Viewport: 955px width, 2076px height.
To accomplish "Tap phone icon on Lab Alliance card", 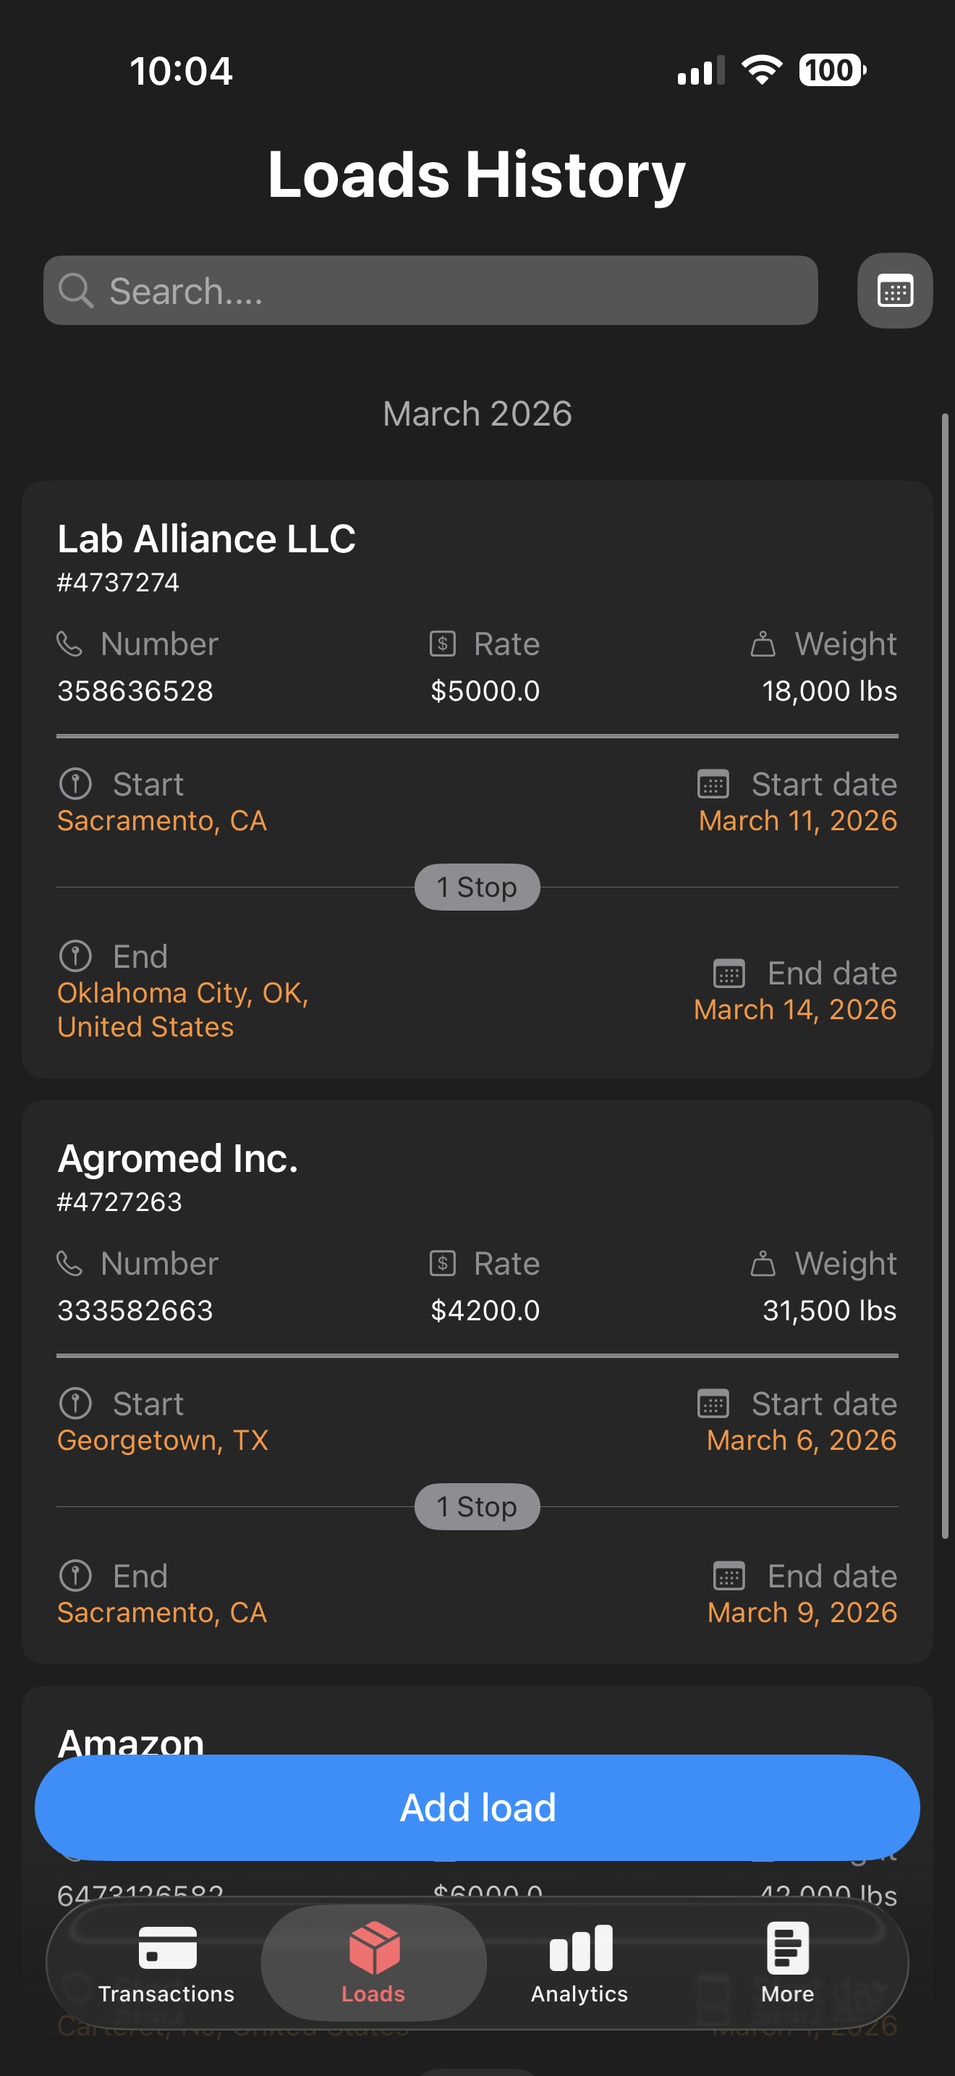I will tap(70, 644).
